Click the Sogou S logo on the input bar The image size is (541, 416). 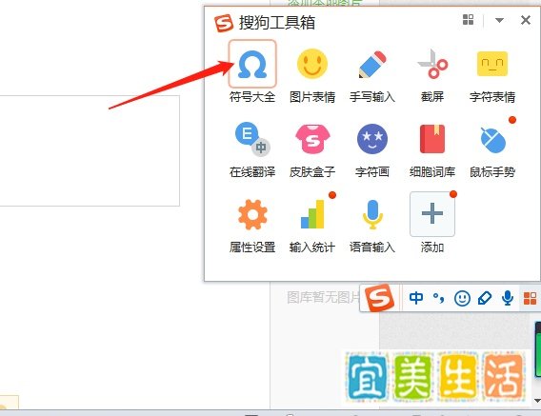[x=379, y=297]
